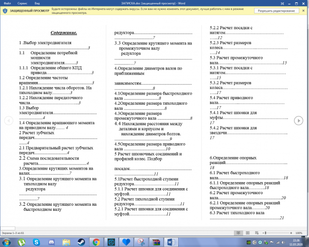
Task: Go to next screen with right arrow
Action: pyautogui.click(x=298, y=120)
